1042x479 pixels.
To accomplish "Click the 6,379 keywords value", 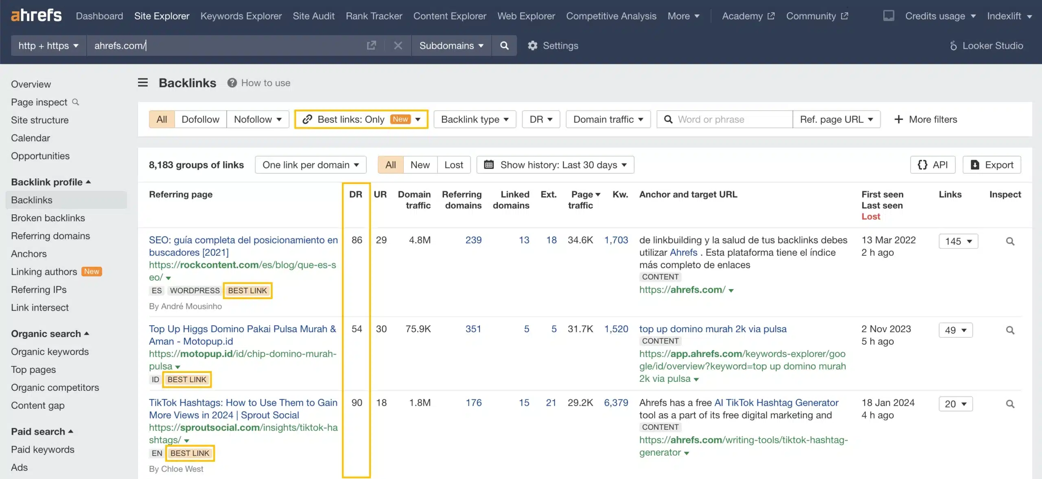I will [616, 403].
